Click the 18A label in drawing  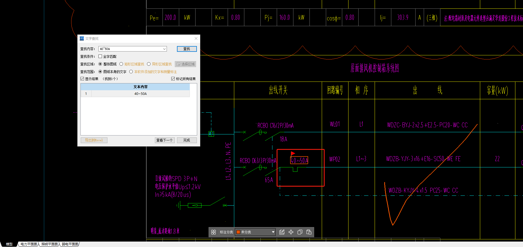point(284,139)
